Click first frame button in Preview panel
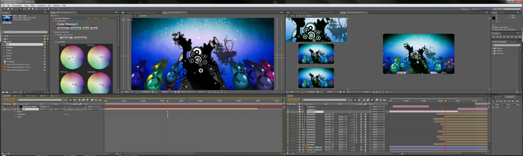 pyautogui.click(x=494, y=37)
